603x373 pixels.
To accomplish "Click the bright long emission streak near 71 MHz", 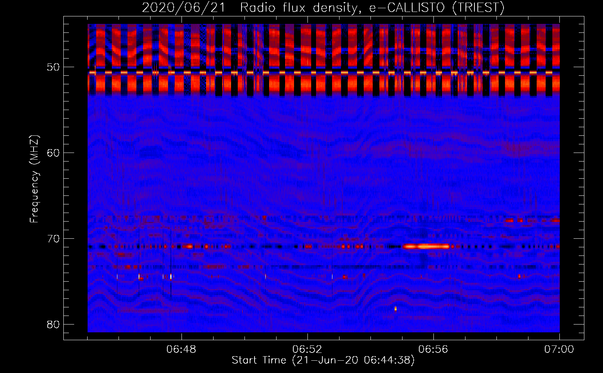I will coord(426,246).
